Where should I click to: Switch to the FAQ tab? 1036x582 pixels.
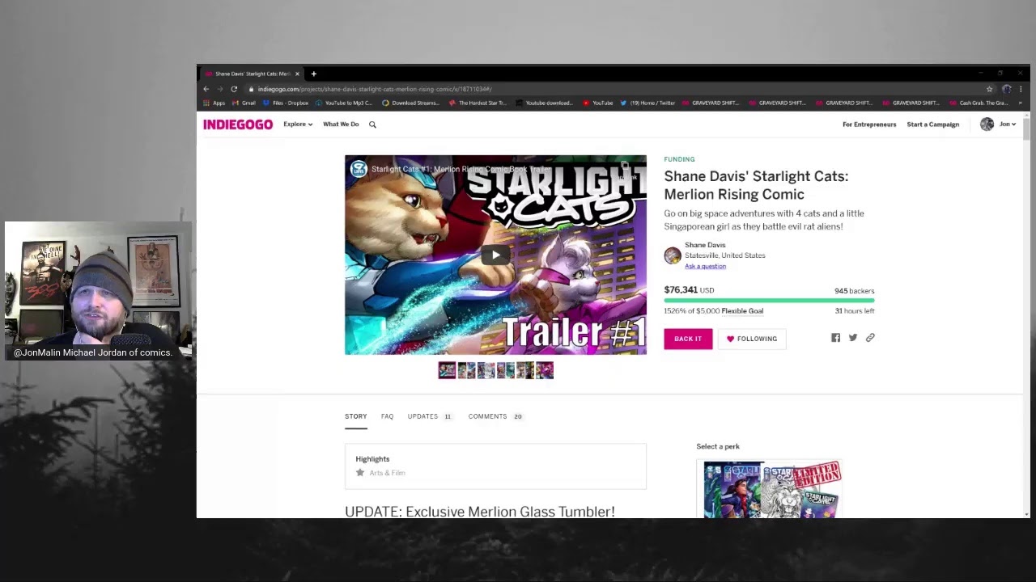click(387, 416)
